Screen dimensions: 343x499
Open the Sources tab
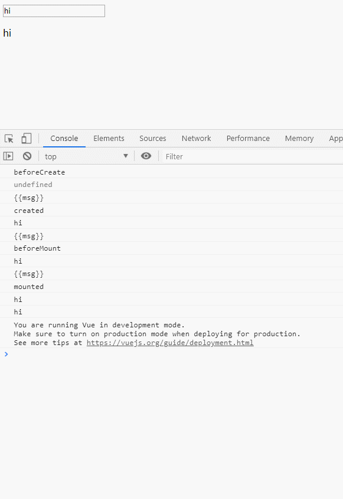(152, 139)
